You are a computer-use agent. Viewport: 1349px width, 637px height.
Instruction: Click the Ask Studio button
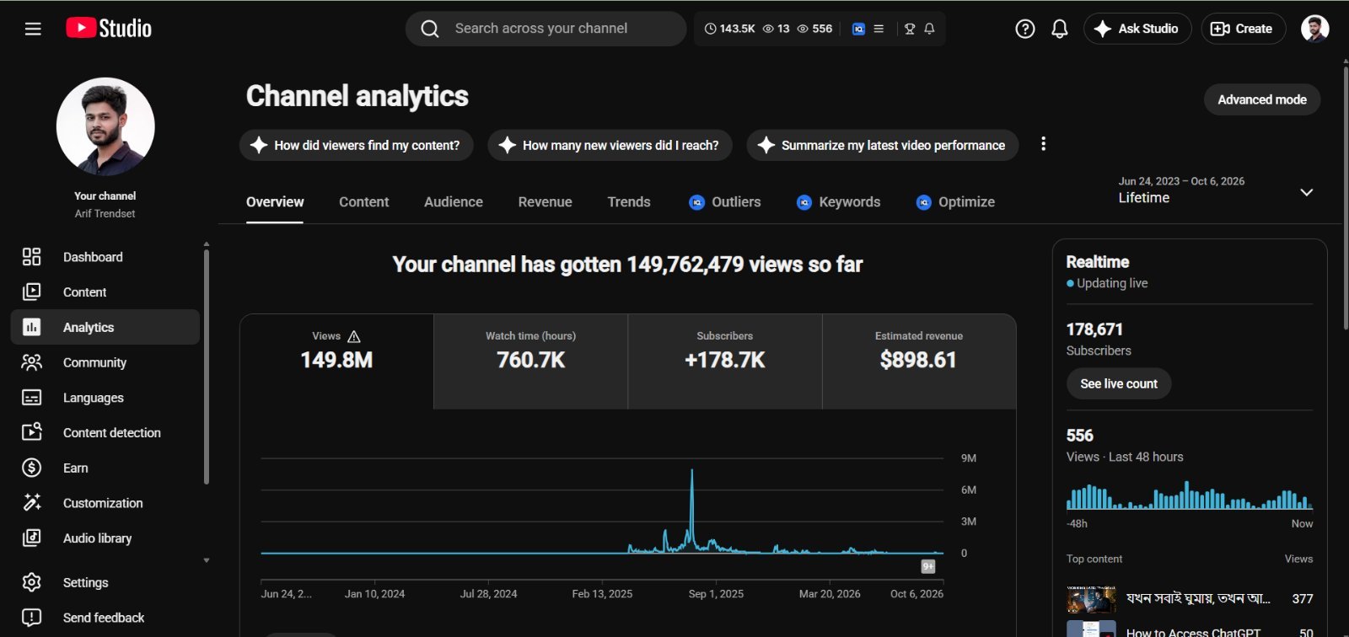tap(1137, 29)
